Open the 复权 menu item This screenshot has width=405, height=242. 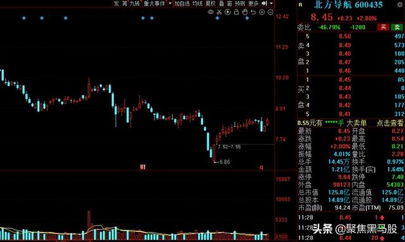(211, 3)
